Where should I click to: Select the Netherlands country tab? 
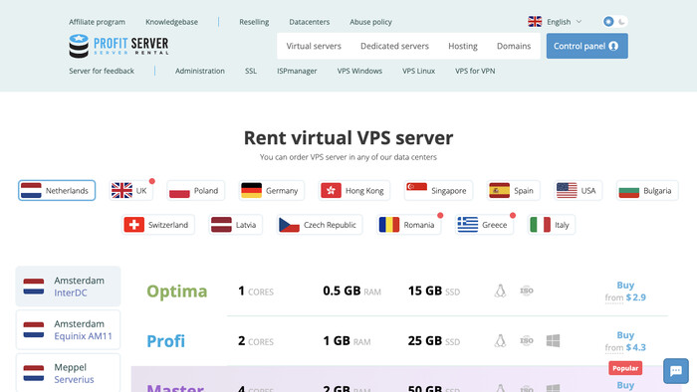(57, 190)
